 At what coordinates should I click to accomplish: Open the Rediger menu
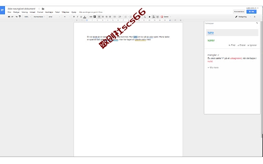(x=16, y=12)
